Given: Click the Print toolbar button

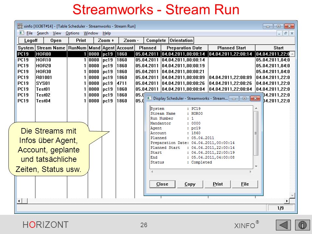Looking at the screenshot, I should tap(81, 40).
